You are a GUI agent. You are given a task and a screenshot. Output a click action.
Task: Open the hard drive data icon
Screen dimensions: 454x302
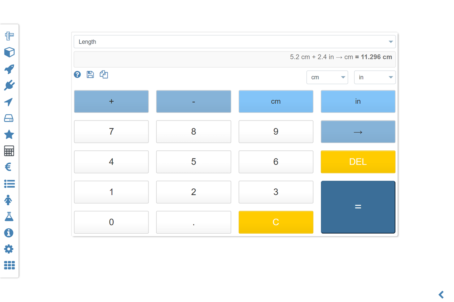[9, 118]
